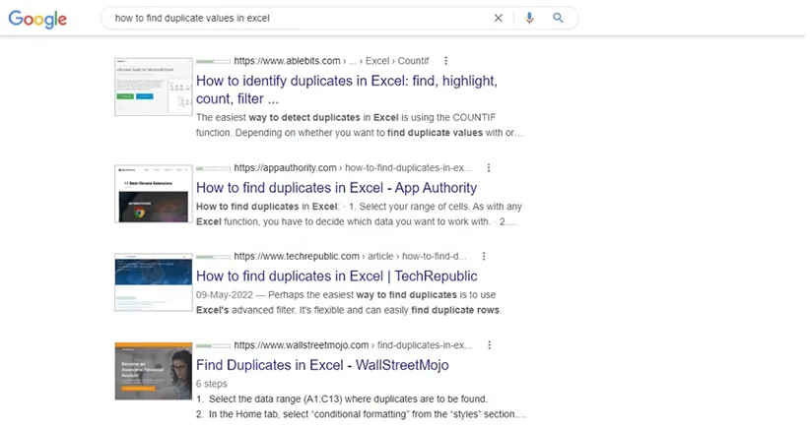Image resolution: width=810 pixels, height=428 pixels.
Task: Open the App Authority duplicates article
Action: pyautogui.click(x=336, y=187)
